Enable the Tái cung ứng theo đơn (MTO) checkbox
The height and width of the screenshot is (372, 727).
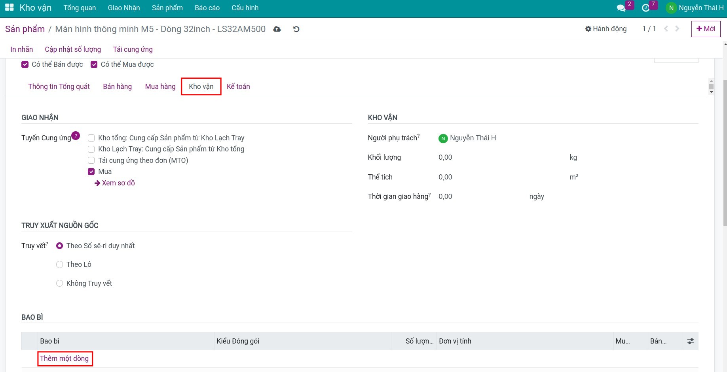[x=91, y=161]
